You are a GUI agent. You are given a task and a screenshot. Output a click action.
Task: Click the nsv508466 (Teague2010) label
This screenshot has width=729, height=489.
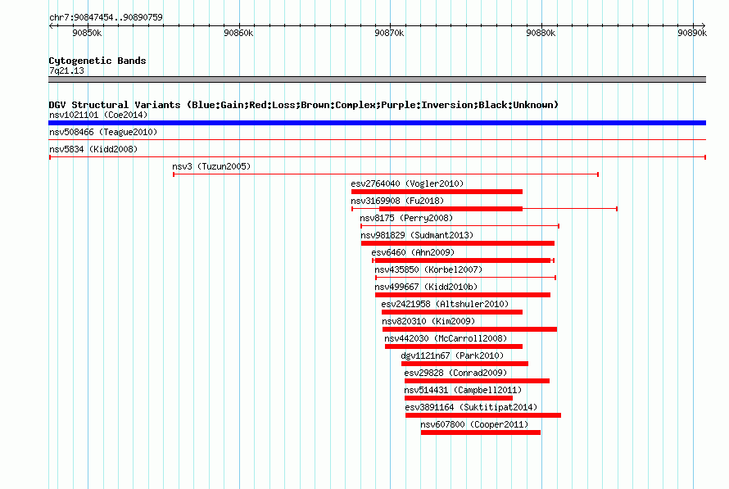(x=103, y=132)
